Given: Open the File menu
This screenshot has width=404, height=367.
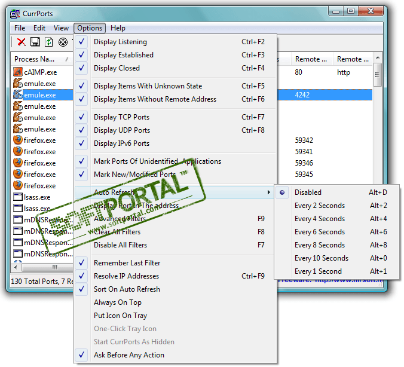Looking at the screenshot, I should click(20, 28).
